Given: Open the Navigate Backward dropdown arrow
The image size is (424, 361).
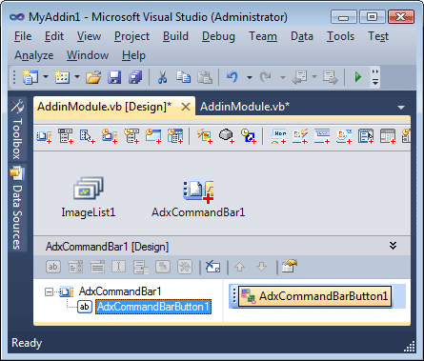Looking at the screenshot, I should click(x=314, y=77).
